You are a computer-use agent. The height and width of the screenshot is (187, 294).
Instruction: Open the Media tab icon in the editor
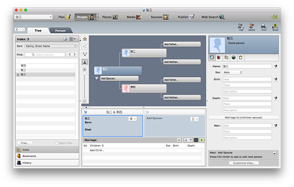pos(219,58)
